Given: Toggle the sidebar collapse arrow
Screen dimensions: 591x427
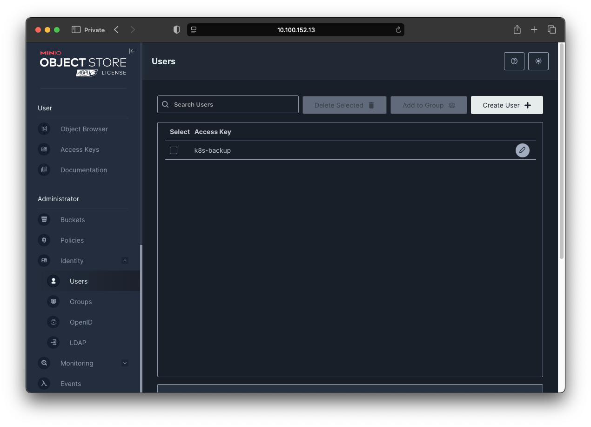Looking at the screenshot, I should click(132, 51).
